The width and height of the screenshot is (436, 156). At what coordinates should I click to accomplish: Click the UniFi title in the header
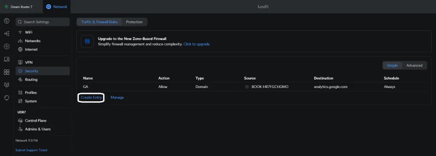pos(263,7)
